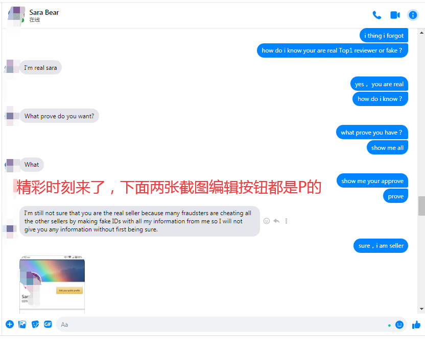Start a voice call with Sara Bear
The image size is (425, 339).
376,15
